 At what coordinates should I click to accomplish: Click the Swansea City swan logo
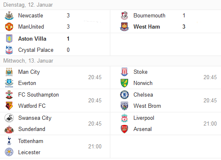(9, 118)
